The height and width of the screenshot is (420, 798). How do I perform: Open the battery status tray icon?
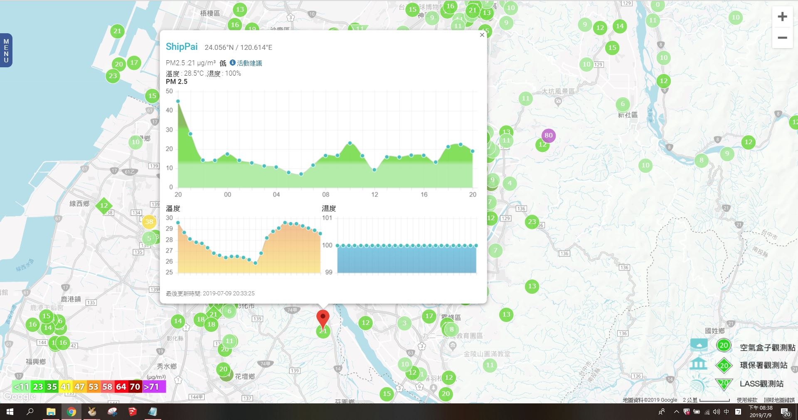click(697, 412)
